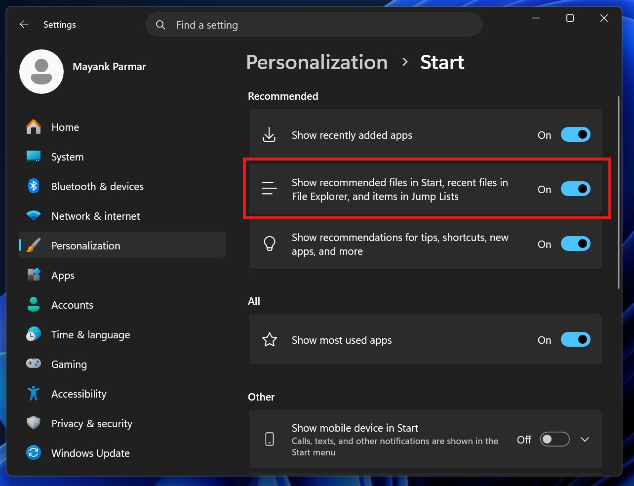Turn off Show recently added apps
634x486 pixels.
click(576, 135)
